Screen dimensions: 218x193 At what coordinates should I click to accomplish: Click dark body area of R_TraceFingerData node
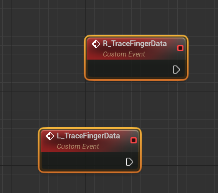129,68
